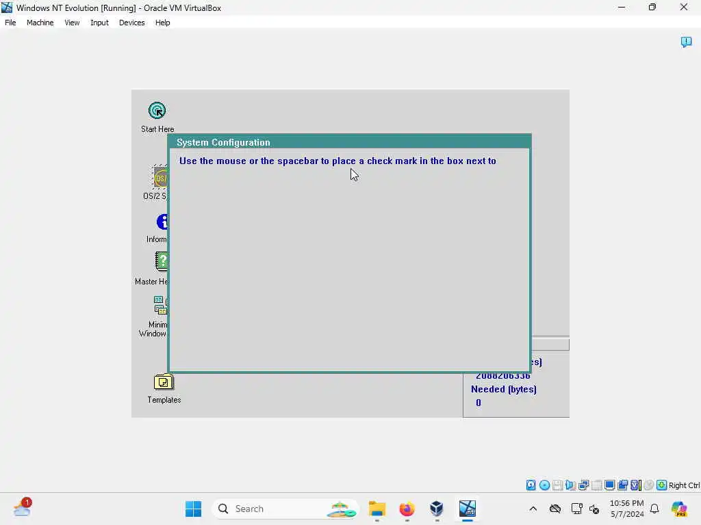Click the floppy drive indicator icon
701x525 pixels.
pos(557,485)
